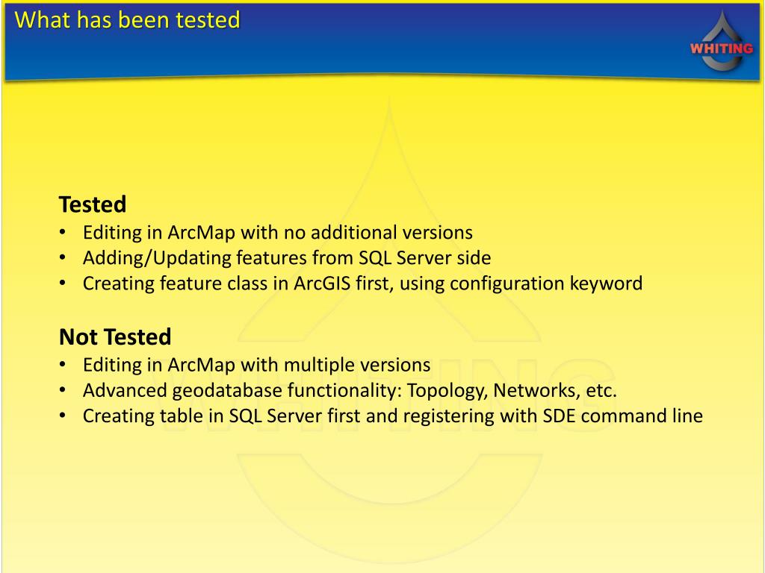Click the words 'SQL Server side'
This screenshot has height=573, width=765.
pyautogui.click(x=425, y=257)
